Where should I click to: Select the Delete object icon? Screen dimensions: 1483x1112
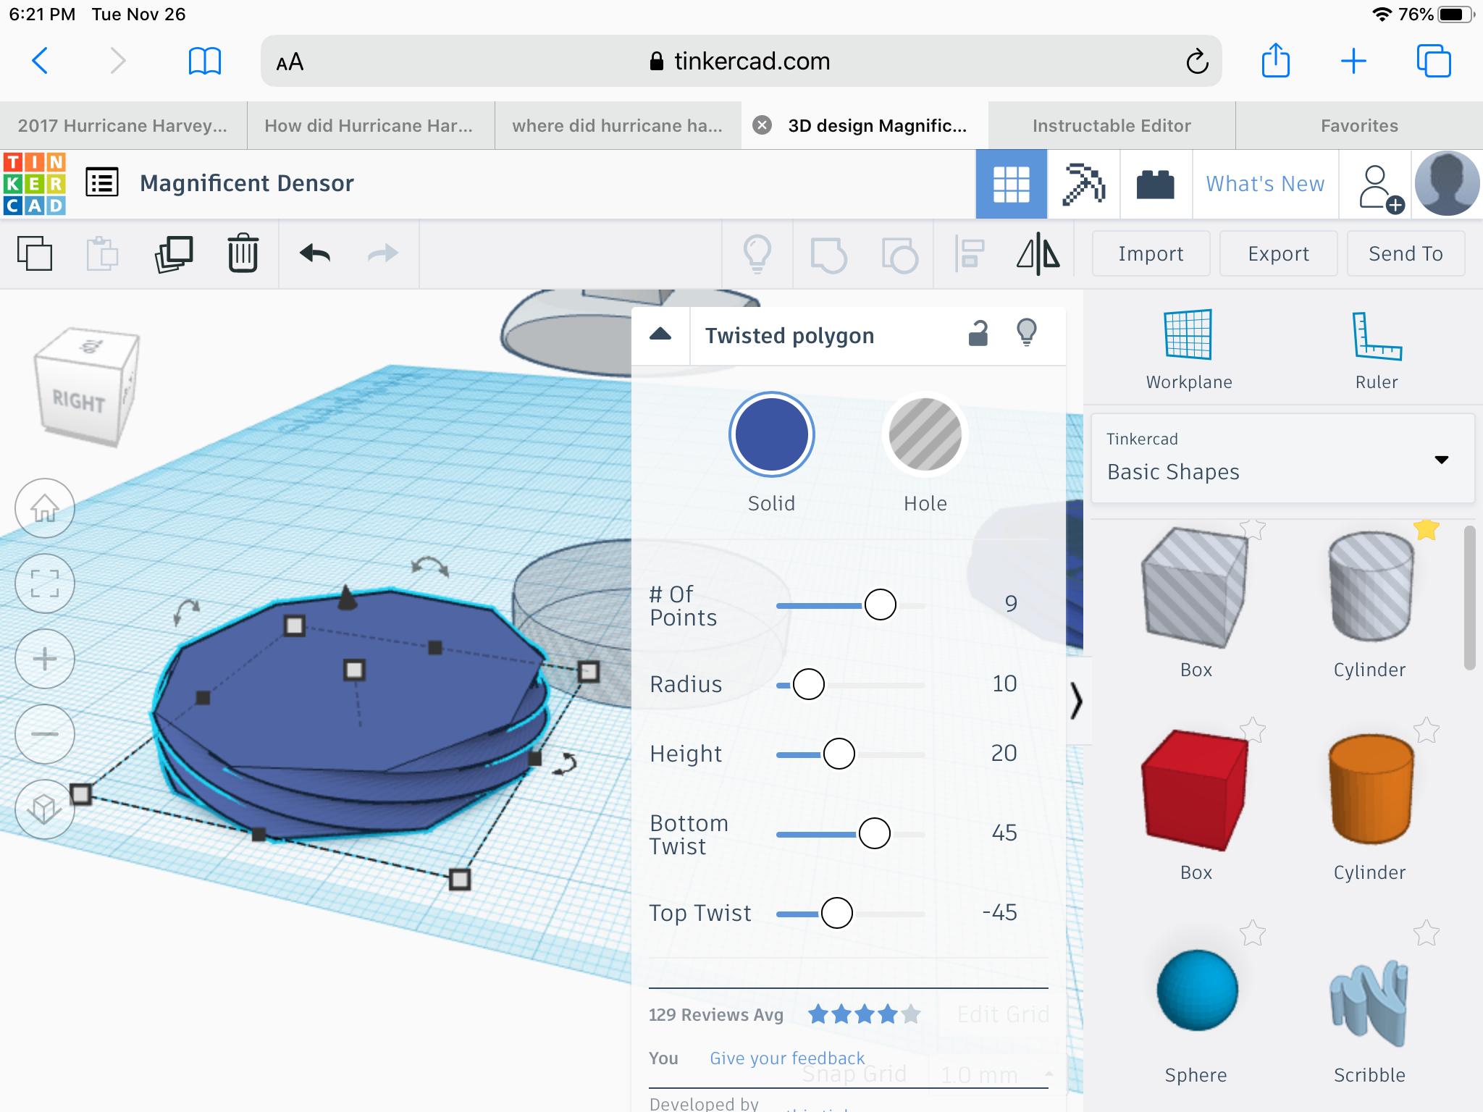coord(242,253)
